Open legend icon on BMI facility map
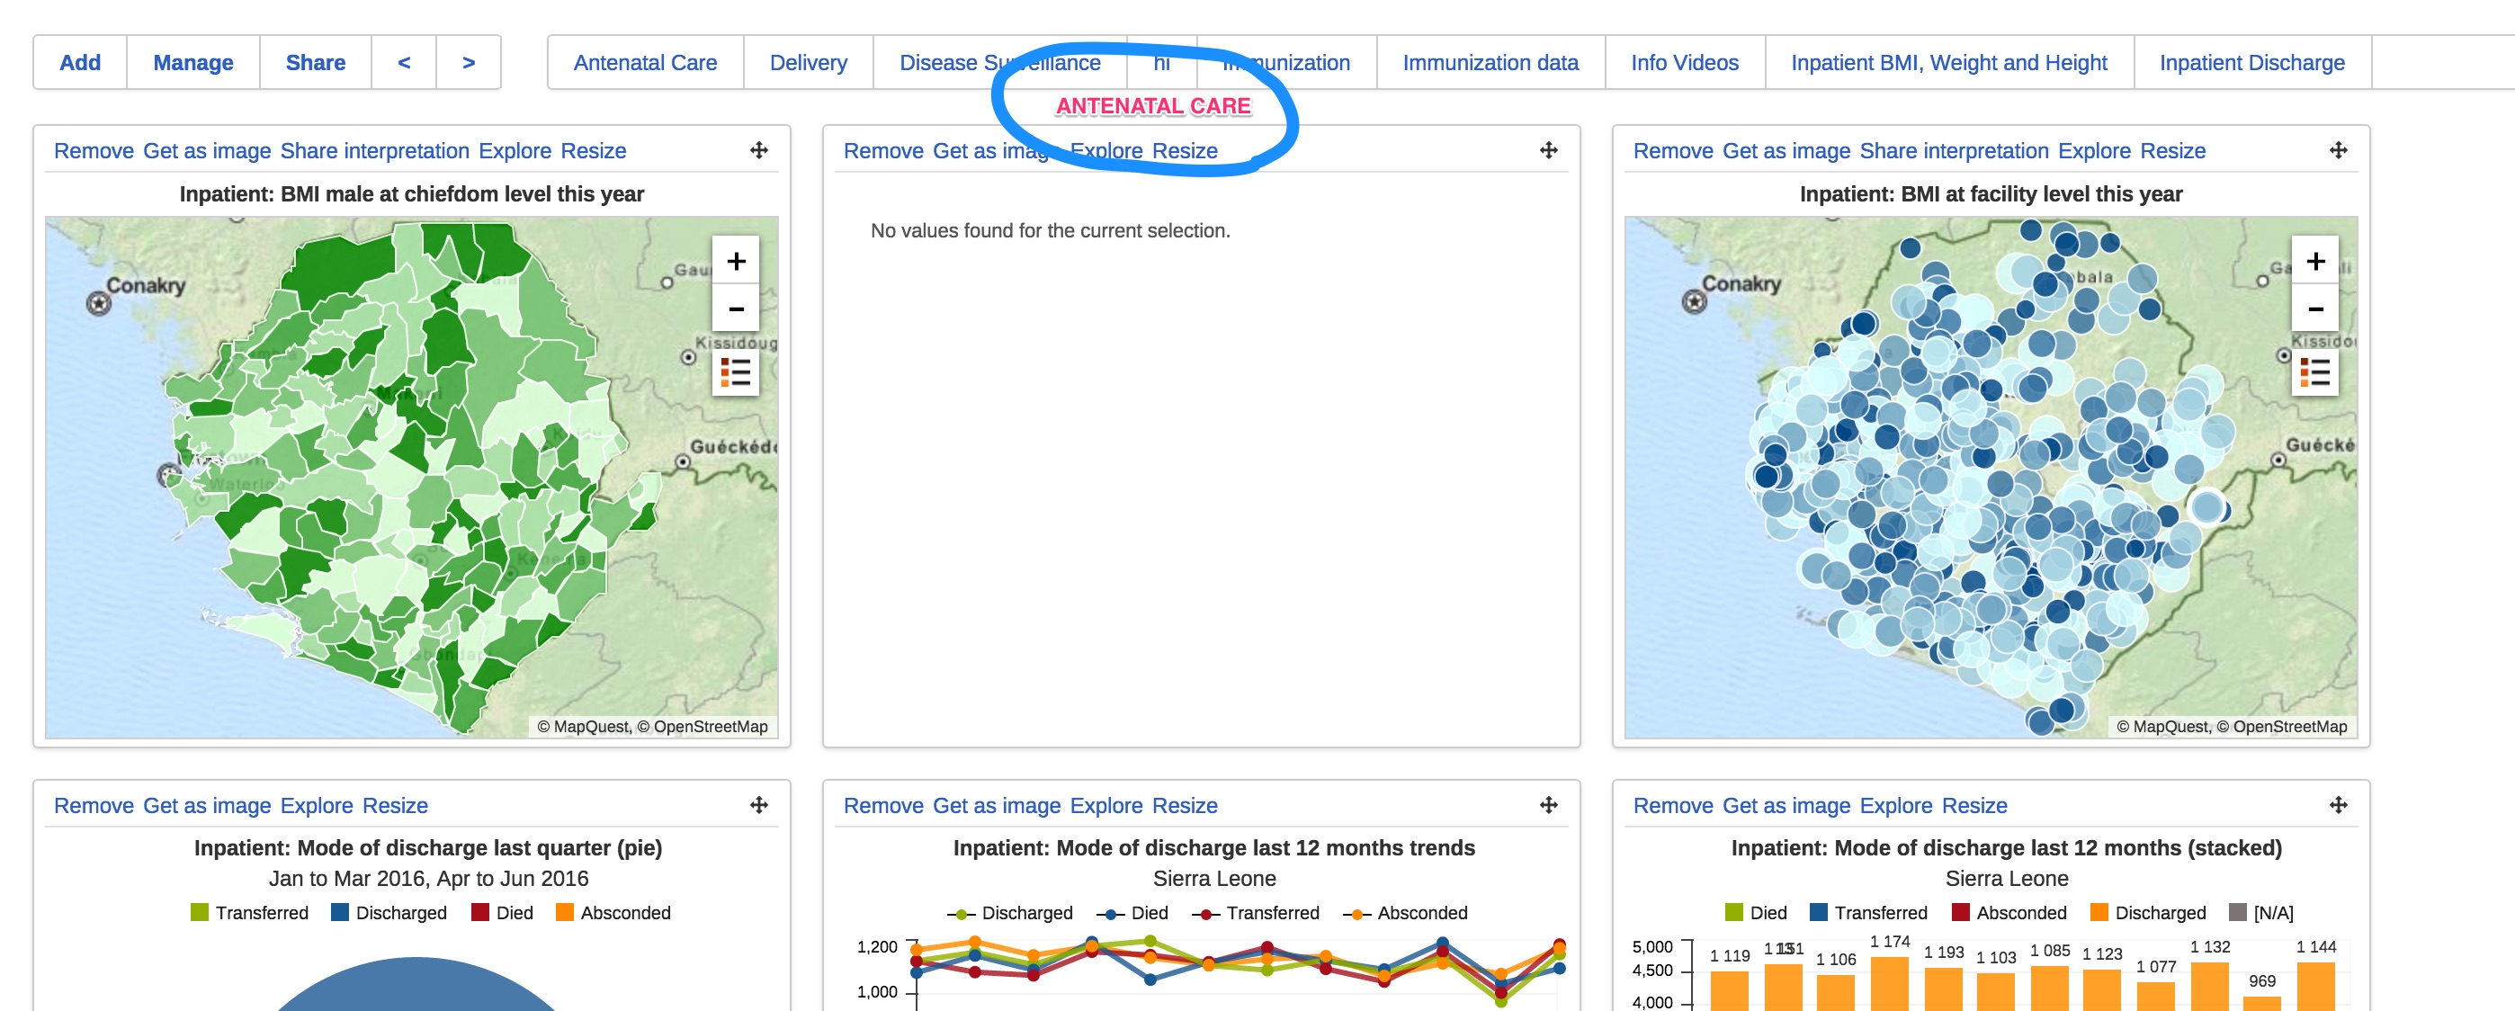Screen dimensions: 2515x1011 pyautogui.click(x=2314, y=371)
